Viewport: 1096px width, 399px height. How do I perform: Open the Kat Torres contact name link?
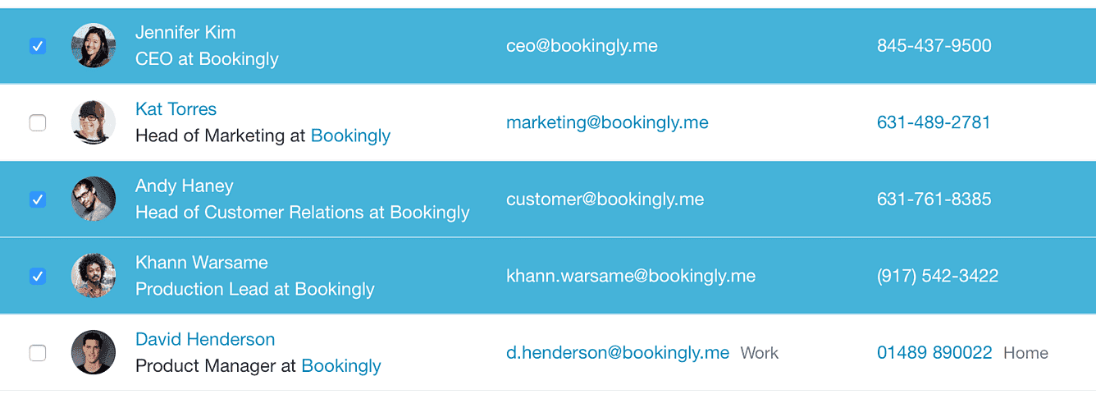pos(176,109)
